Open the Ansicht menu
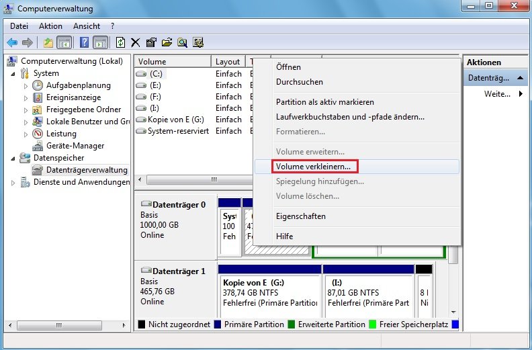 coord(87,26)
